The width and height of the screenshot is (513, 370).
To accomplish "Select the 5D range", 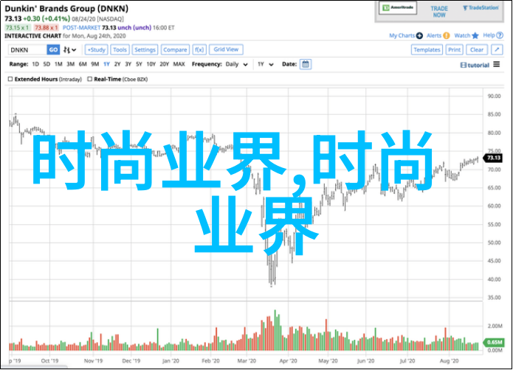I will click(47, 64).
